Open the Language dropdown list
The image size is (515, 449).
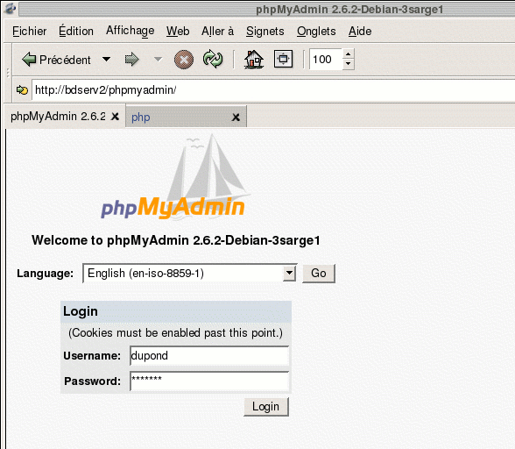(190, 274)
